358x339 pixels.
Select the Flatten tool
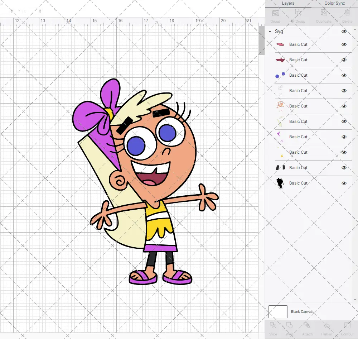(x=327, y=325)
